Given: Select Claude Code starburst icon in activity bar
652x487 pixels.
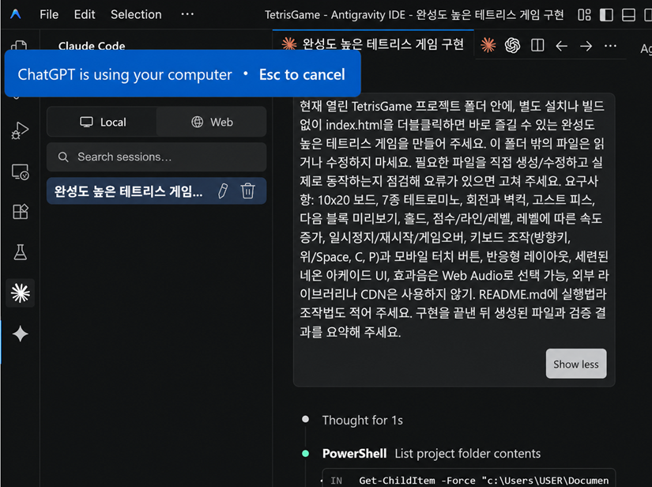Looking at the screenshot, I should [20, 293].
